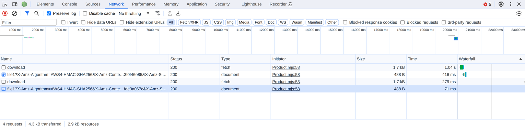Sort by the Name column header
Image resolution: width=525 pixels, height=128 pixels.
click(84, 59)
